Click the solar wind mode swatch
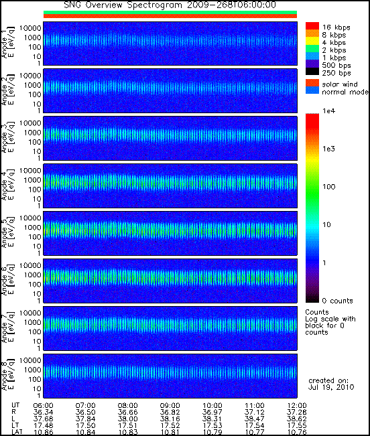The image size is (370, 436). pyautogui.click(x=312, y=83)
